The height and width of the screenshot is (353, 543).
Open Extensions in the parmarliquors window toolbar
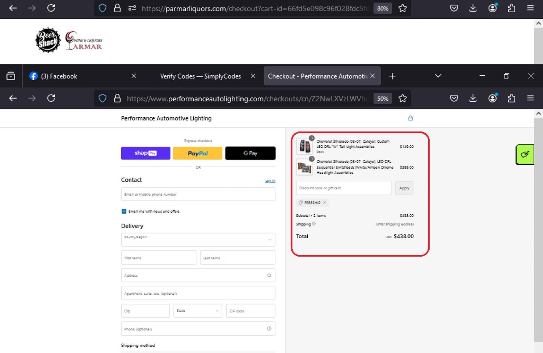[512, 8]
